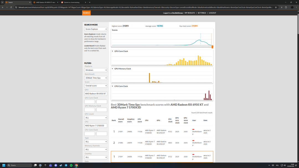Open the Benchmark 3DMark Time Spy dropdown
The height and width of the screenshot is (168, 299).
(x=96, y=78)
